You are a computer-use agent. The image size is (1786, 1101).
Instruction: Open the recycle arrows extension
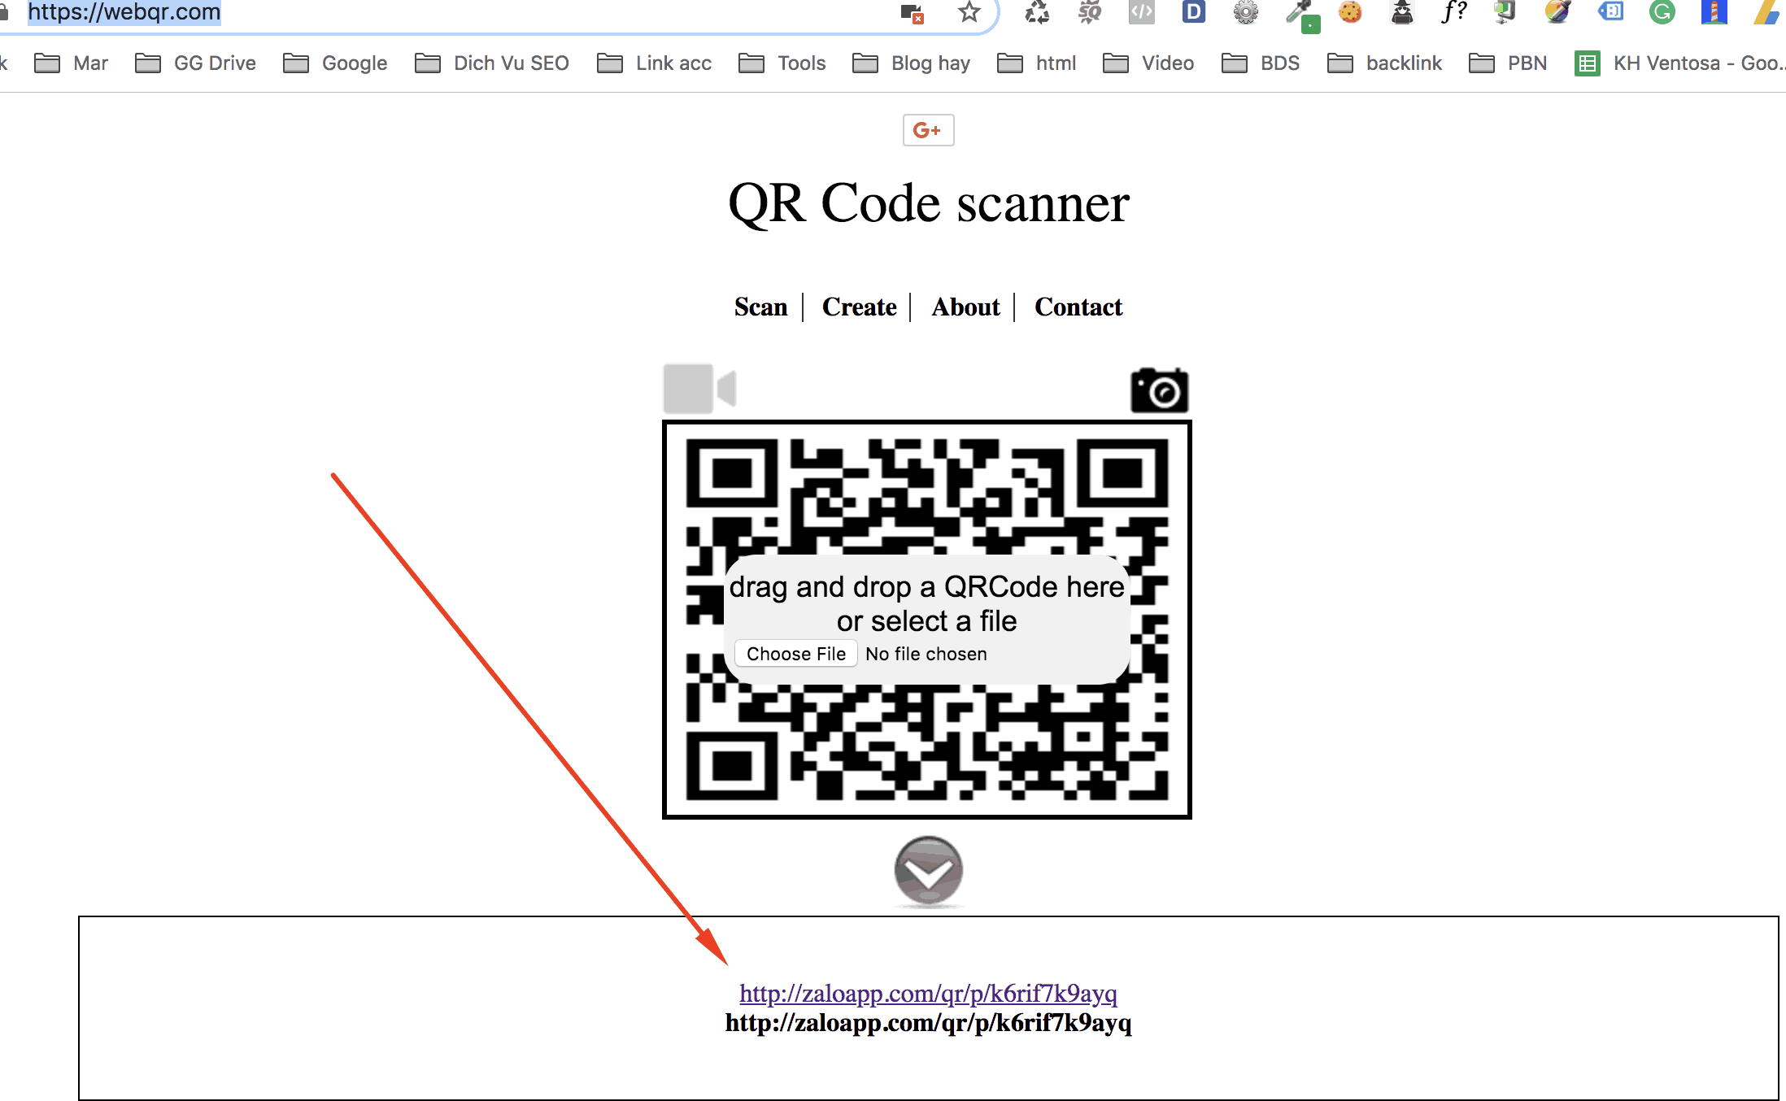1037,12
